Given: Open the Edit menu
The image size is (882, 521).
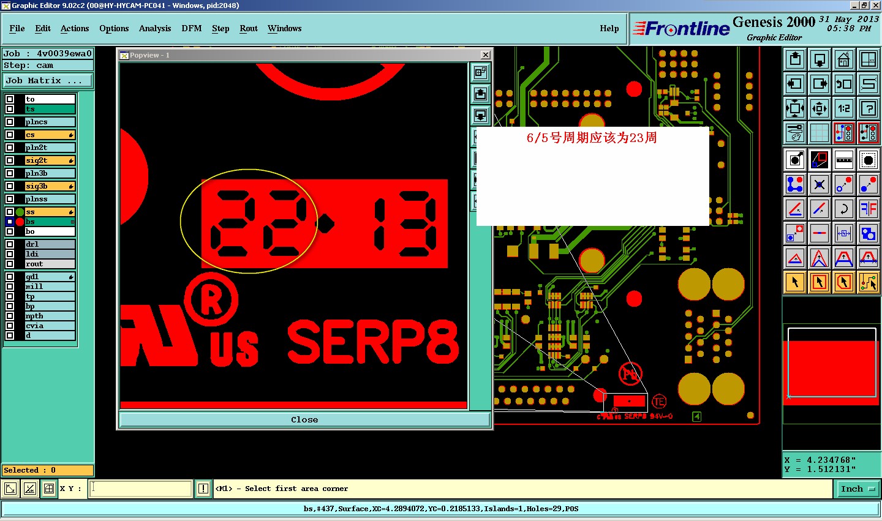Looking at the screenshot, I should (x=43, y=28).
